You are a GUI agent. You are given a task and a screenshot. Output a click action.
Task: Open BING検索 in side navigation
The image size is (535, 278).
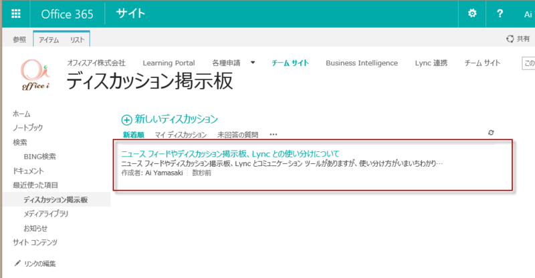tap(39, 157)
